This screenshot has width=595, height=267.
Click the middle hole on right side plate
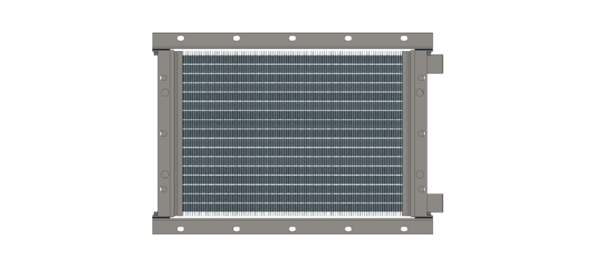421,133
